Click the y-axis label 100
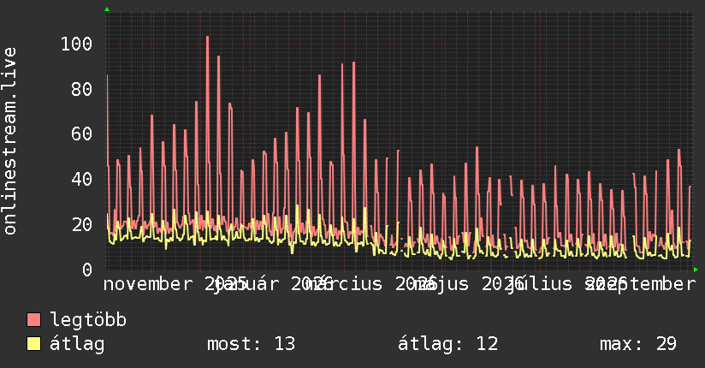705x368 pixels. pyautogui.click(x=76, y=45)
